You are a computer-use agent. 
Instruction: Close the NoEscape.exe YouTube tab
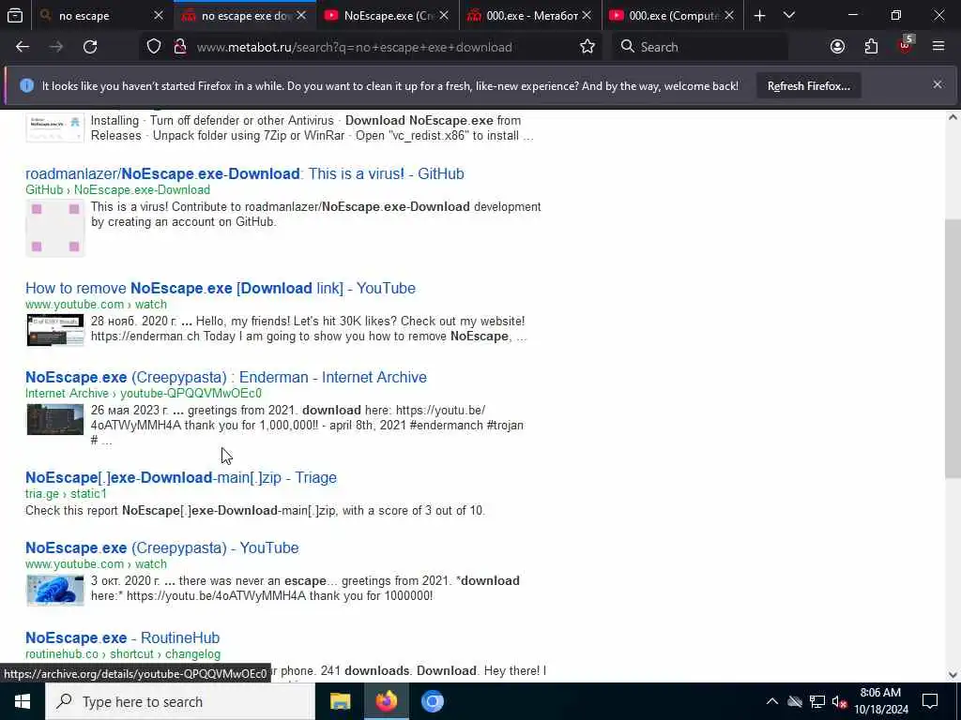coord(444,16)
